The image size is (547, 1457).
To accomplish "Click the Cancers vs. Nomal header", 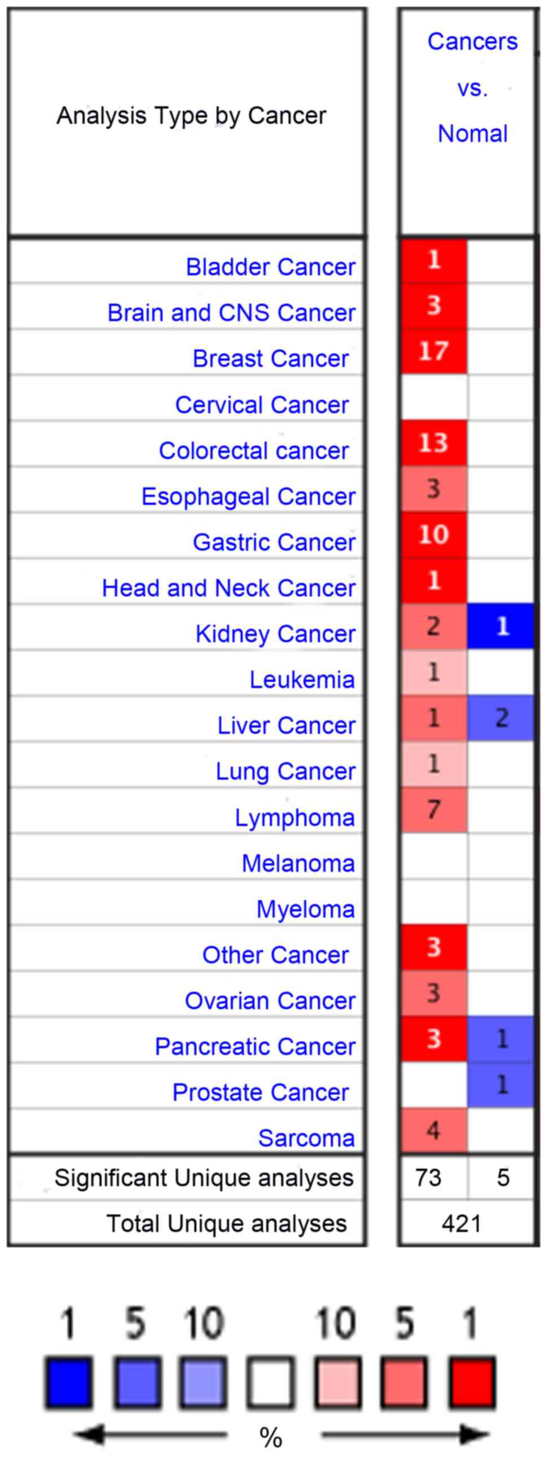I will 472,88.
